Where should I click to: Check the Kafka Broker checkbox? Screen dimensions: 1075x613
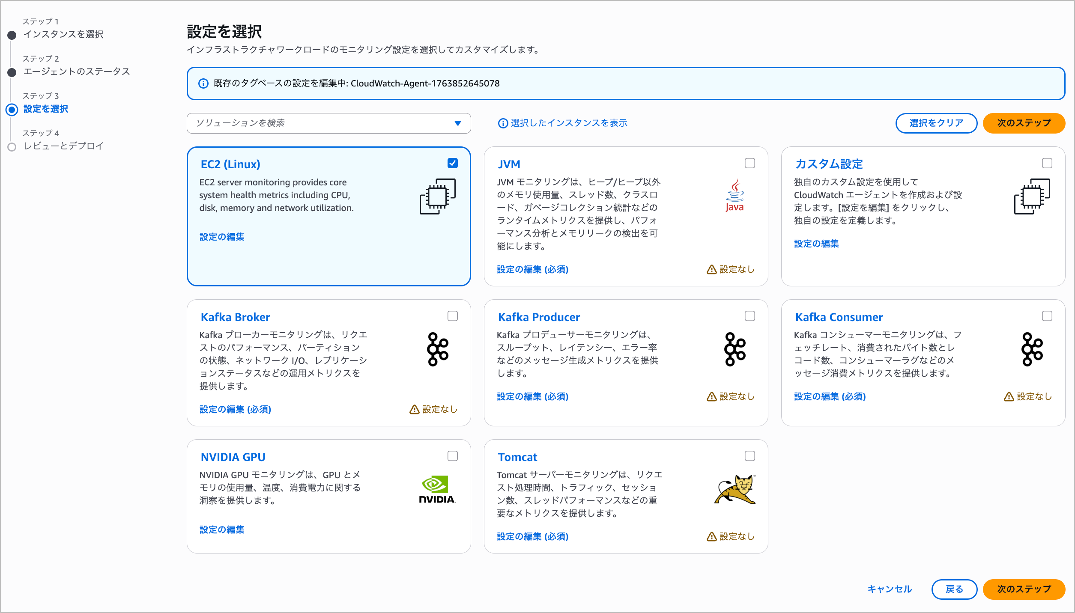[x=453, y=316]
